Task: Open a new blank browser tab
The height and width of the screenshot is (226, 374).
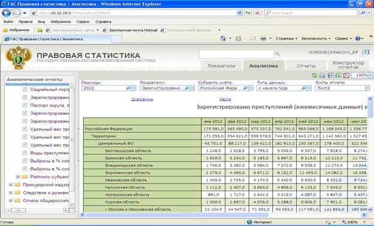Action: pos(116,39)
